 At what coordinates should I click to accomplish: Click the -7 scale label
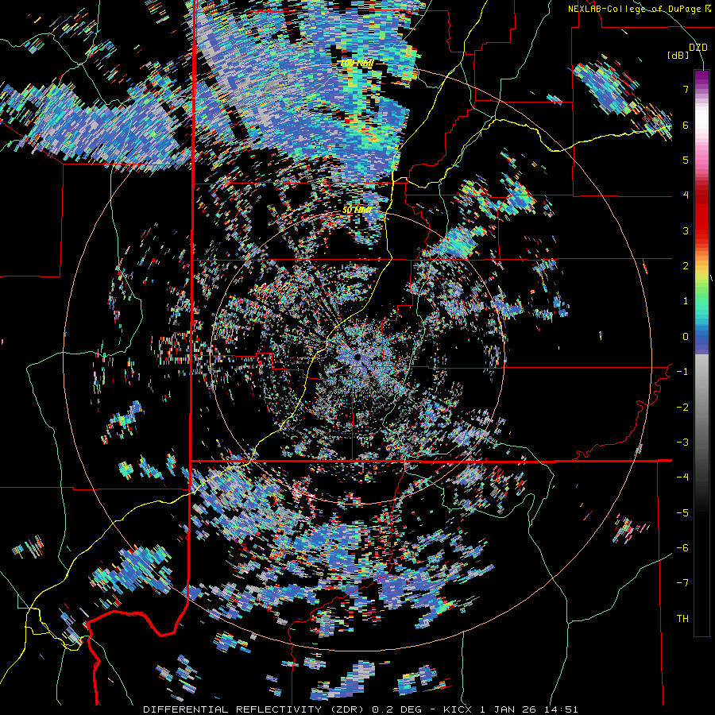tap(682, 583)
